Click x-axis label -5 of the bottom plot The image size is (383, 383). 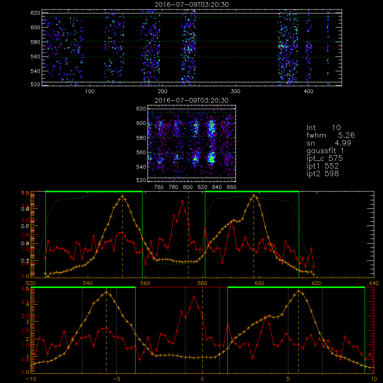tap(116, 379)
